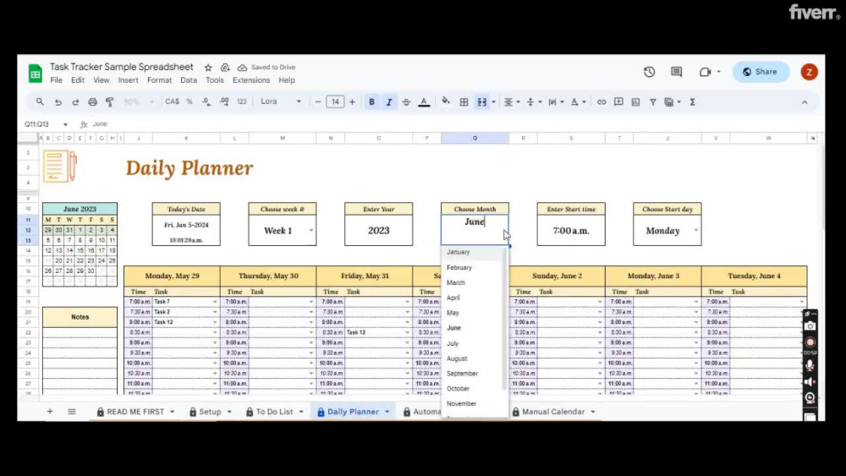The width and height of the screenshot is (846, 476).
Task: Increase decimal places icon
Action: (x=224, y=102)
